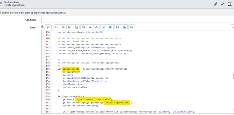Click the Script field label

click(x=33, y=27)
